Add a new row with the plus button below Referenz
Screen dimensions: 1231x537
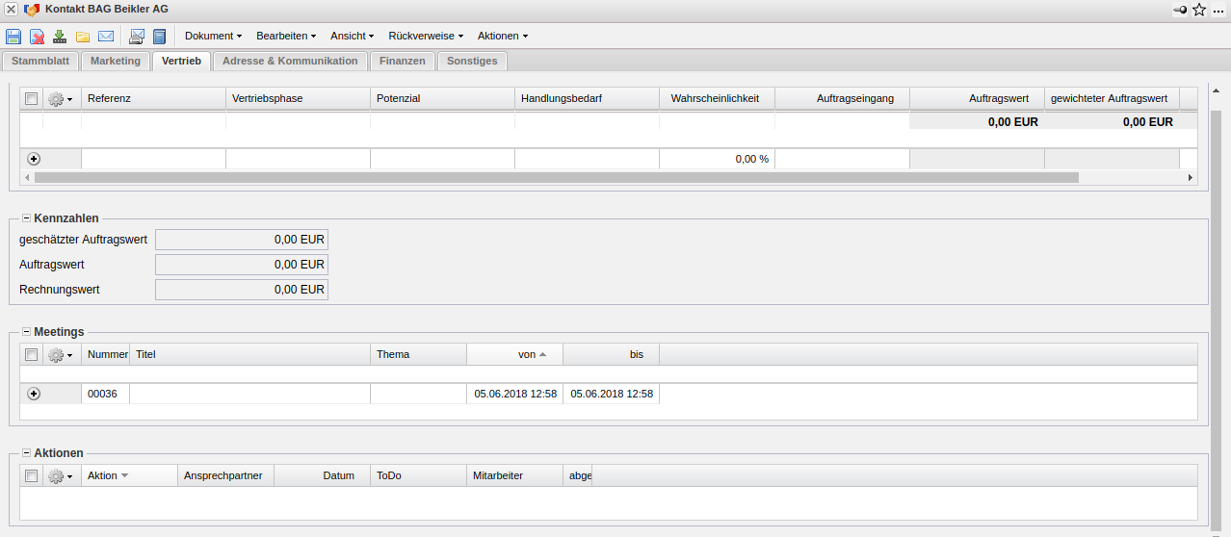pyautogui.click(x=34, y=159)
